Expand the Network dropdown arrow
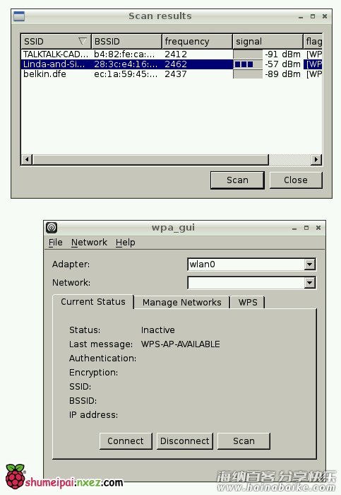This screenshot has height=495, width=341. [310, 283]
